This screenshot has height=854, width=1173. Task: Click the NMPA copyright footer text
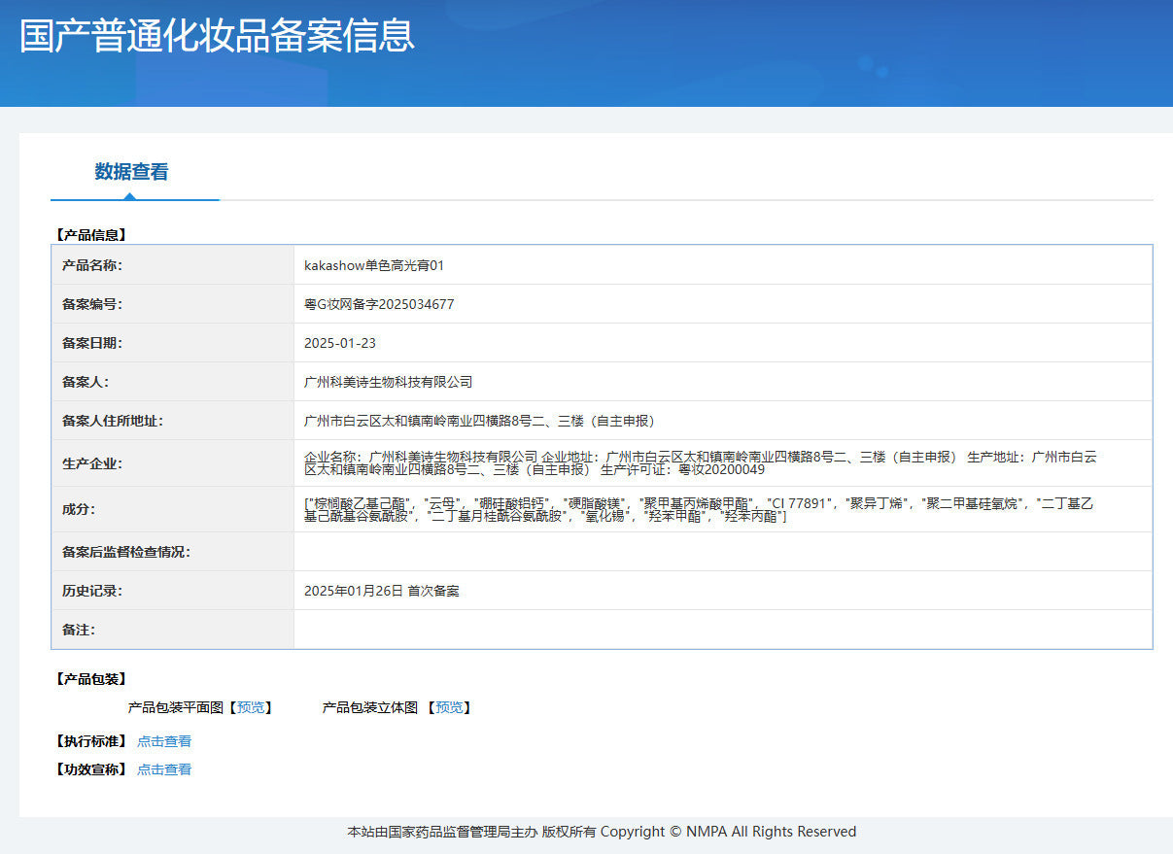point(602,832)
